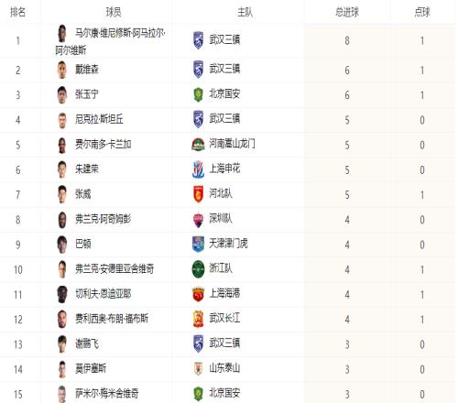Image resolution: width=458 pixels, height=403 pixels.
Task: Open player link 谢鹏飞
Action: pyautogui.click(x=87, y=343)
